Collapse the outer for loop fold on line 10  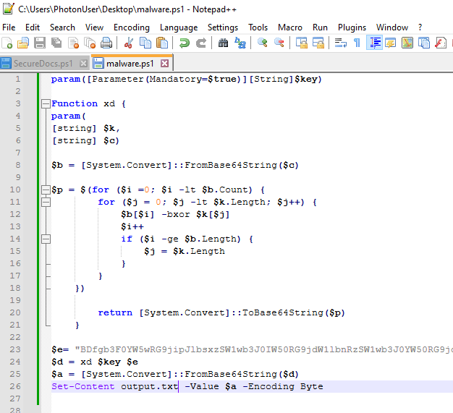point(46,190)
